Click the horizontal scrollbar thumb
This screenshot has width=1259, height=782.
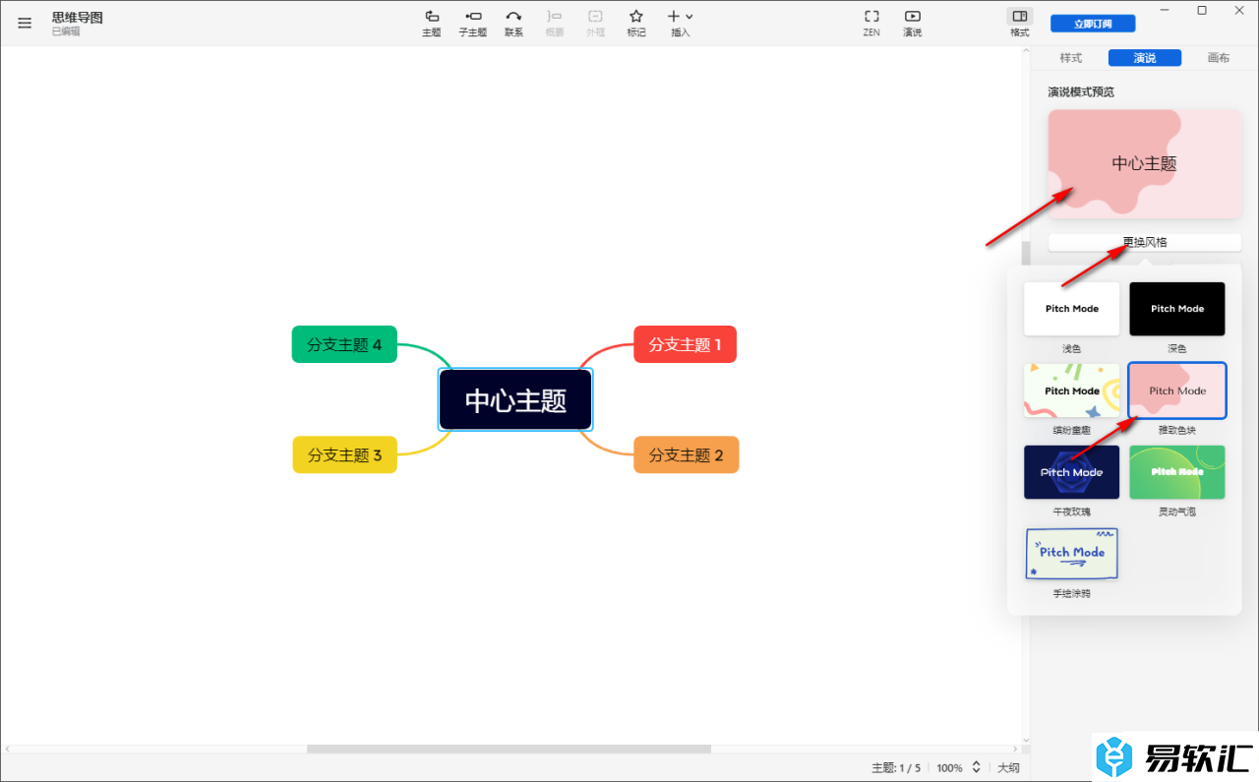click(509, 750)
